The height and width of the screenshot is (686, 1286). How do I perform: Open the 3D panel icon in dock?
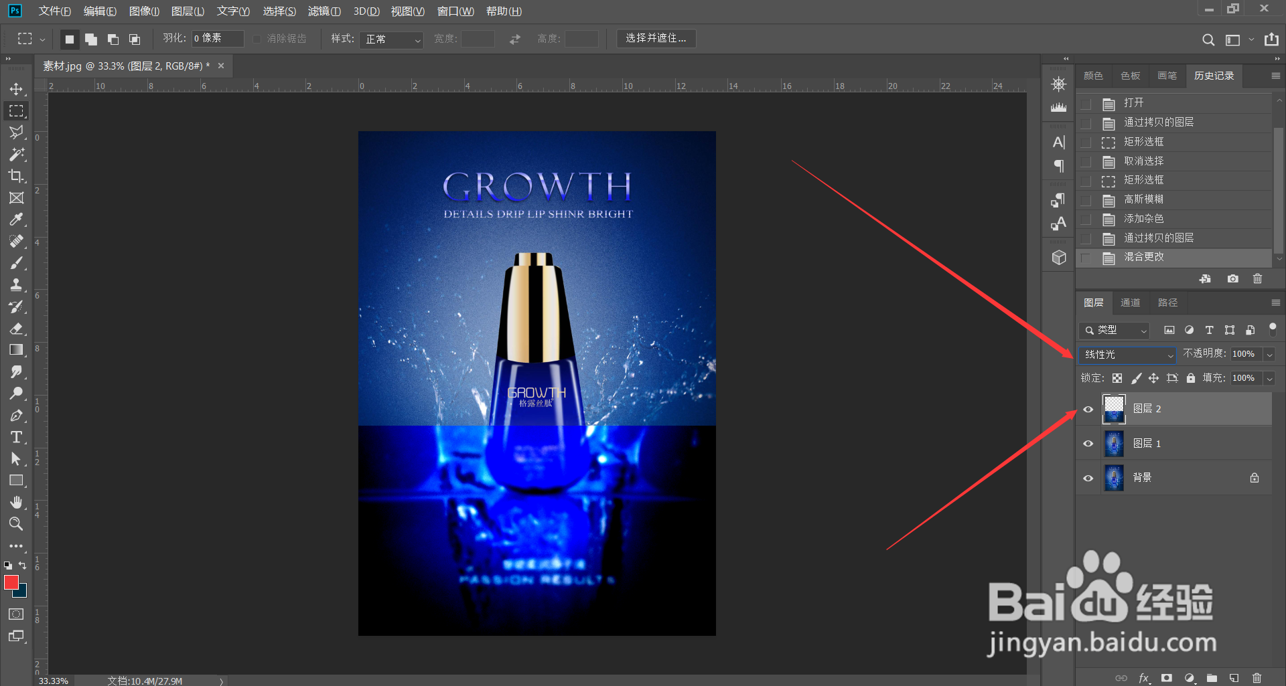click(1059, 258)
